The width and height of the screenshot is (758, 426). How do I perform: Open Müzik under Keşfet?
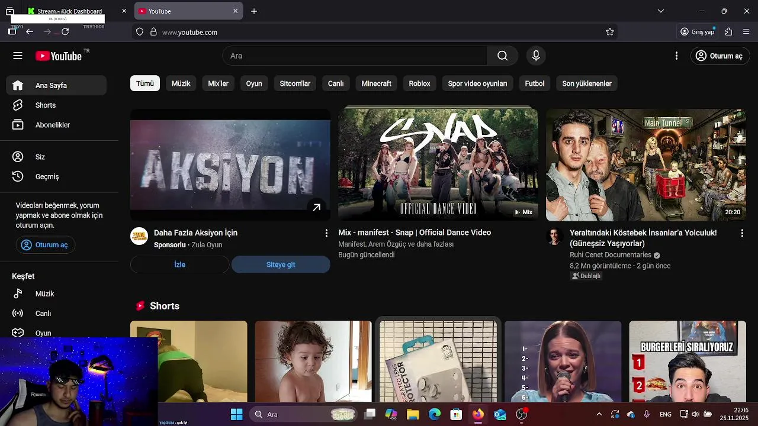[x=56, y=293]
